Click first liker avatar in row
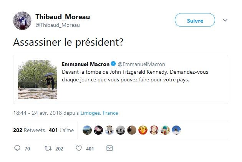The width and height of the screenshot is (242, 162). coord(87,130)
